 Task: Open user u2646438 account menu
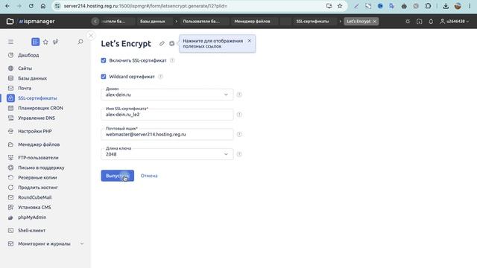(455, 22)
